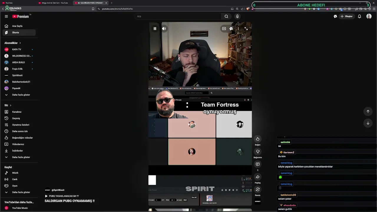The image size is (377, 212).
Task: Open the SPIRIT sound thumbnail
Action: pos(258,202)
